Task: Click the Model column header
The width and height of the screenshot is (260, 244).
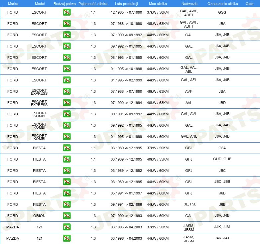Action: point(40,4)
